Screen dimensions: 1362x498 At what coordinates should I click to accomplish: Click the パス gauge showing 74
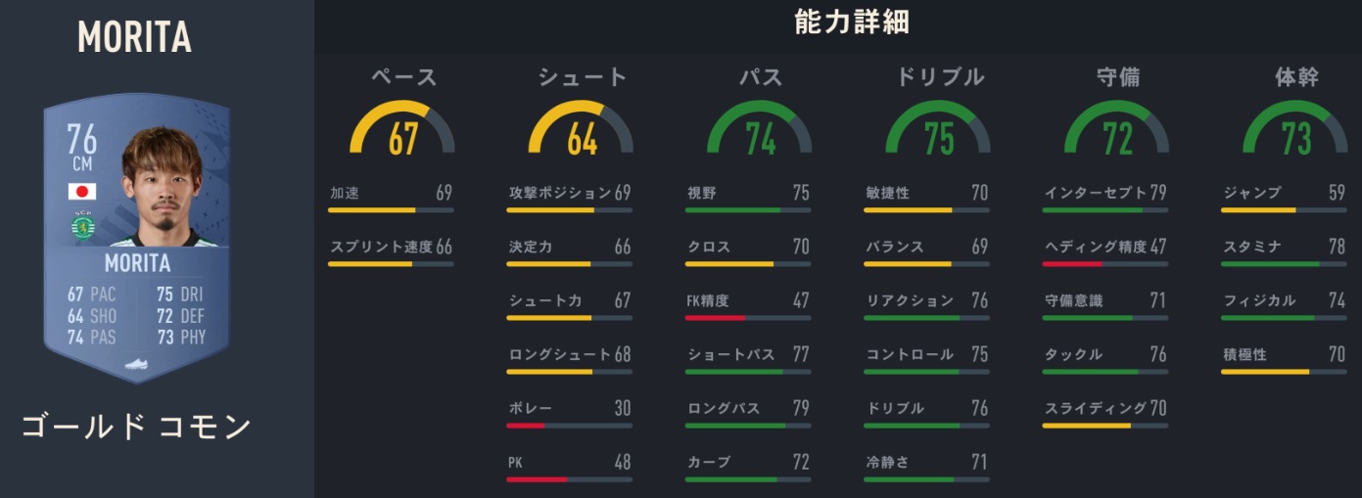click(x=760, y=129)
